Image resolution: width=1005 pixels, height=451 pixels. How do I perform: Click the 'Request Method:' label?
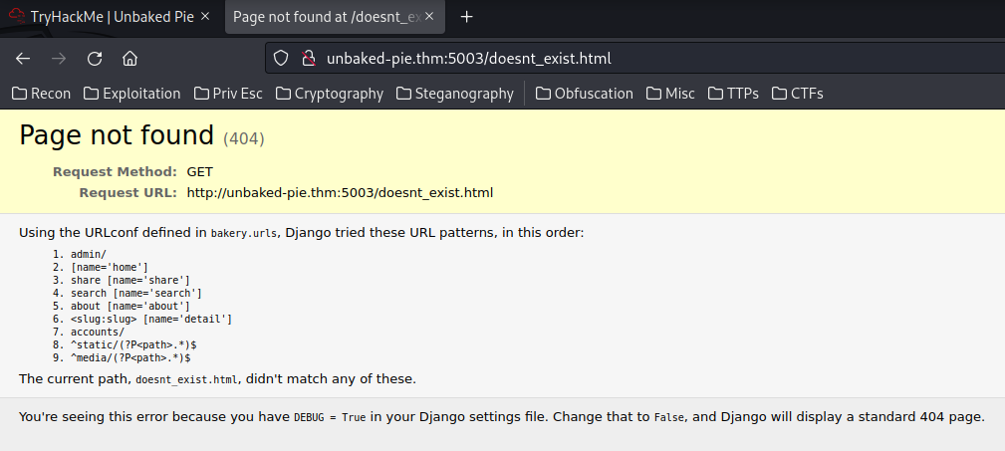[x=115, y=171]
